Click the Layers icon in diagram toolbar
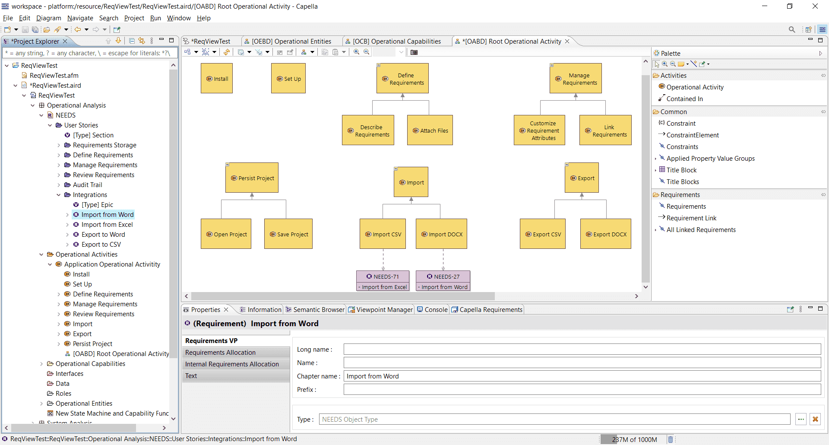This screenshot has height=445, width=829. point(241,52)
